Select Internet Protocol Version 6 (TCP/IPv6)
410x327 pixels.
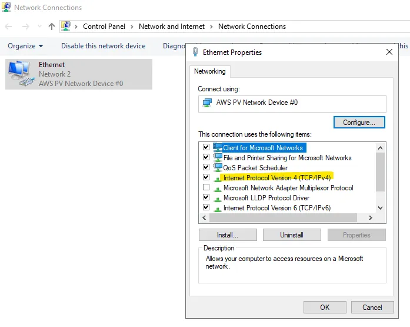pos(277,208)
